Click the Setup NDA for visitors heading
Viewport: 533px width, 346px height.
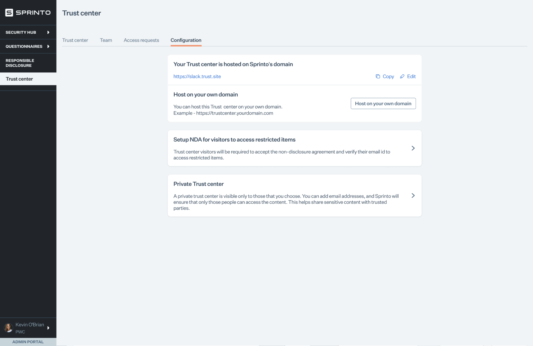click(x=234, y=140)
